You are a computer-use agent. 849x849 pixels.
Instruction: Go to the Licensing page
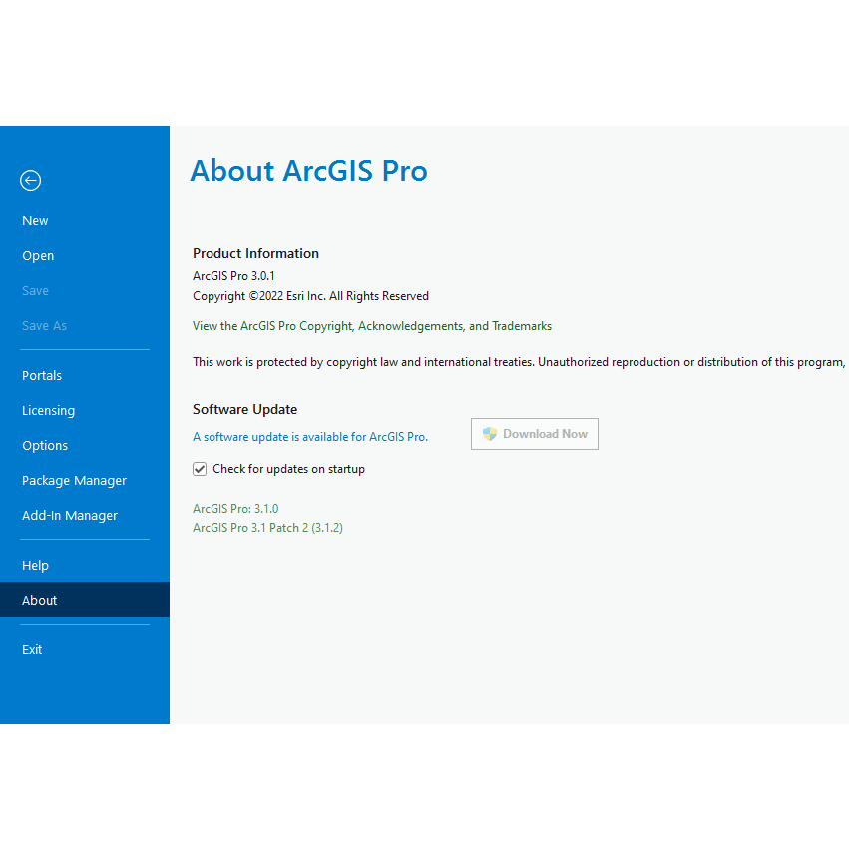click(49, 411)
